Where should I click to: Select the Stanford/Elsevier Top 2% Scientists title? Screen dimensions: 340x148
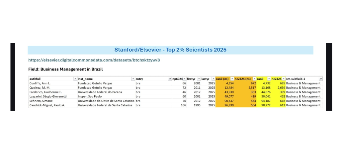(x=170, y=50)
